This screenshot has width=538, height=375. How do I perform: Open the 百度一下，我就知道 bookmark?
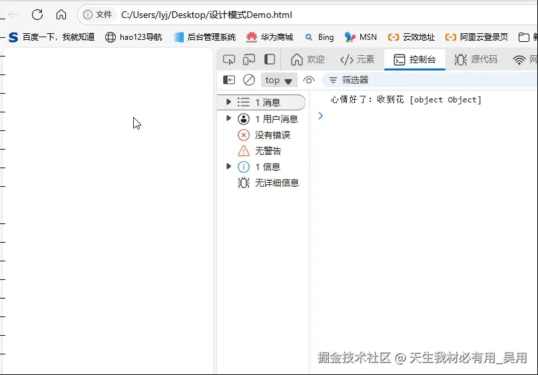pyautogui.click(x=51, y=37)
